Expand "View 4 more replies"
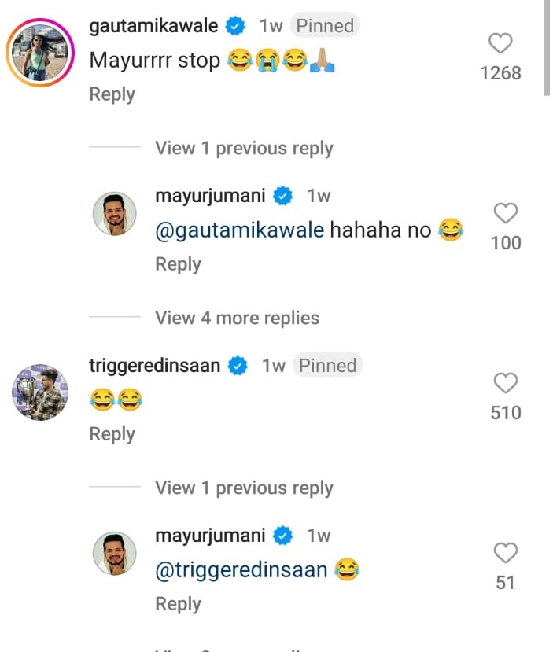 [x=237, y=319]
